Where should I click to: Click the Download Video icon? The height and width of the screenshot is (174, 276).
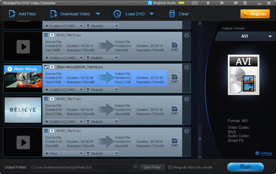(x=54, y=14)
